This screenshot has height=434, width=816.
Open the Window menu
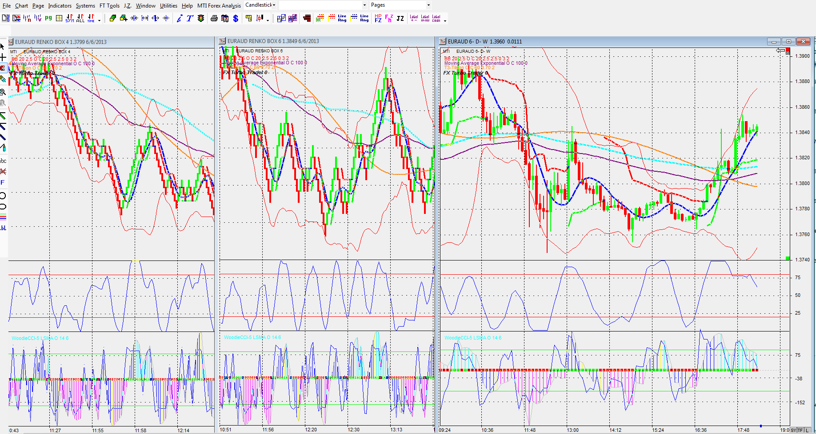point(146,6)
